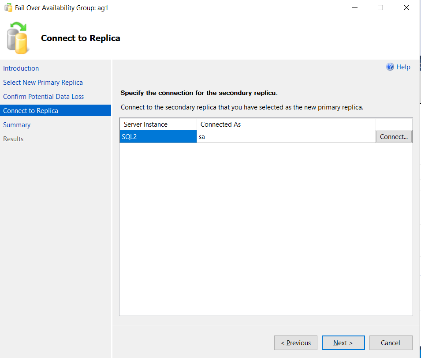Open the Introduction wizard page
Viewport: 421px width, 358px height.
21,68
